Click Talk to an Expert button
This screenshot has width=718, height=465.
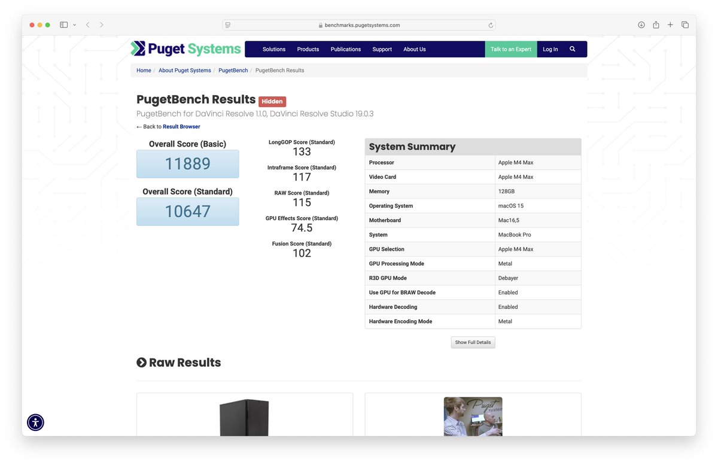click(x=511, y=49)
